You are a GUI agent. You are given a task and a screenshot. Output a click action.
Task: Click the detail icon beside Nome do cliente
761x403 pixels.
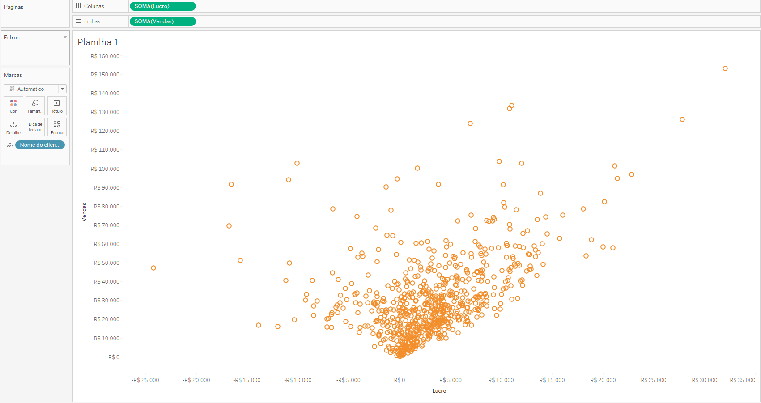click(10, 145)
